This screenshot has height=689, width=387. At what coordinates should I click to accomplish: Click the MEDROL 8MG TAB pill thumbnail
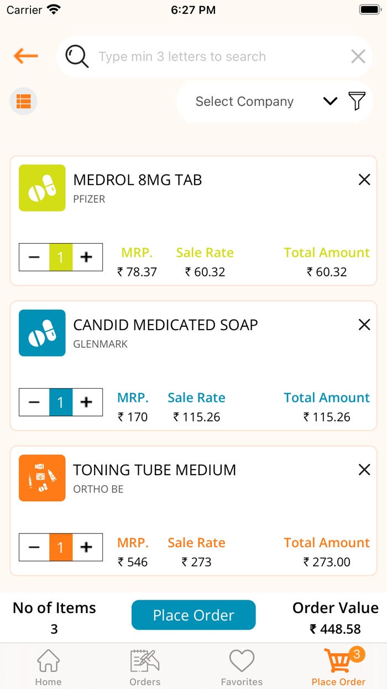tap(42, 188)
